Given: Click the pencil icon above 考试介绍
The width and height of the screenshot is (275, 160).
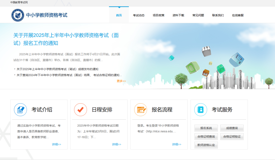Looking at the screenshot, I should (20, 110).
